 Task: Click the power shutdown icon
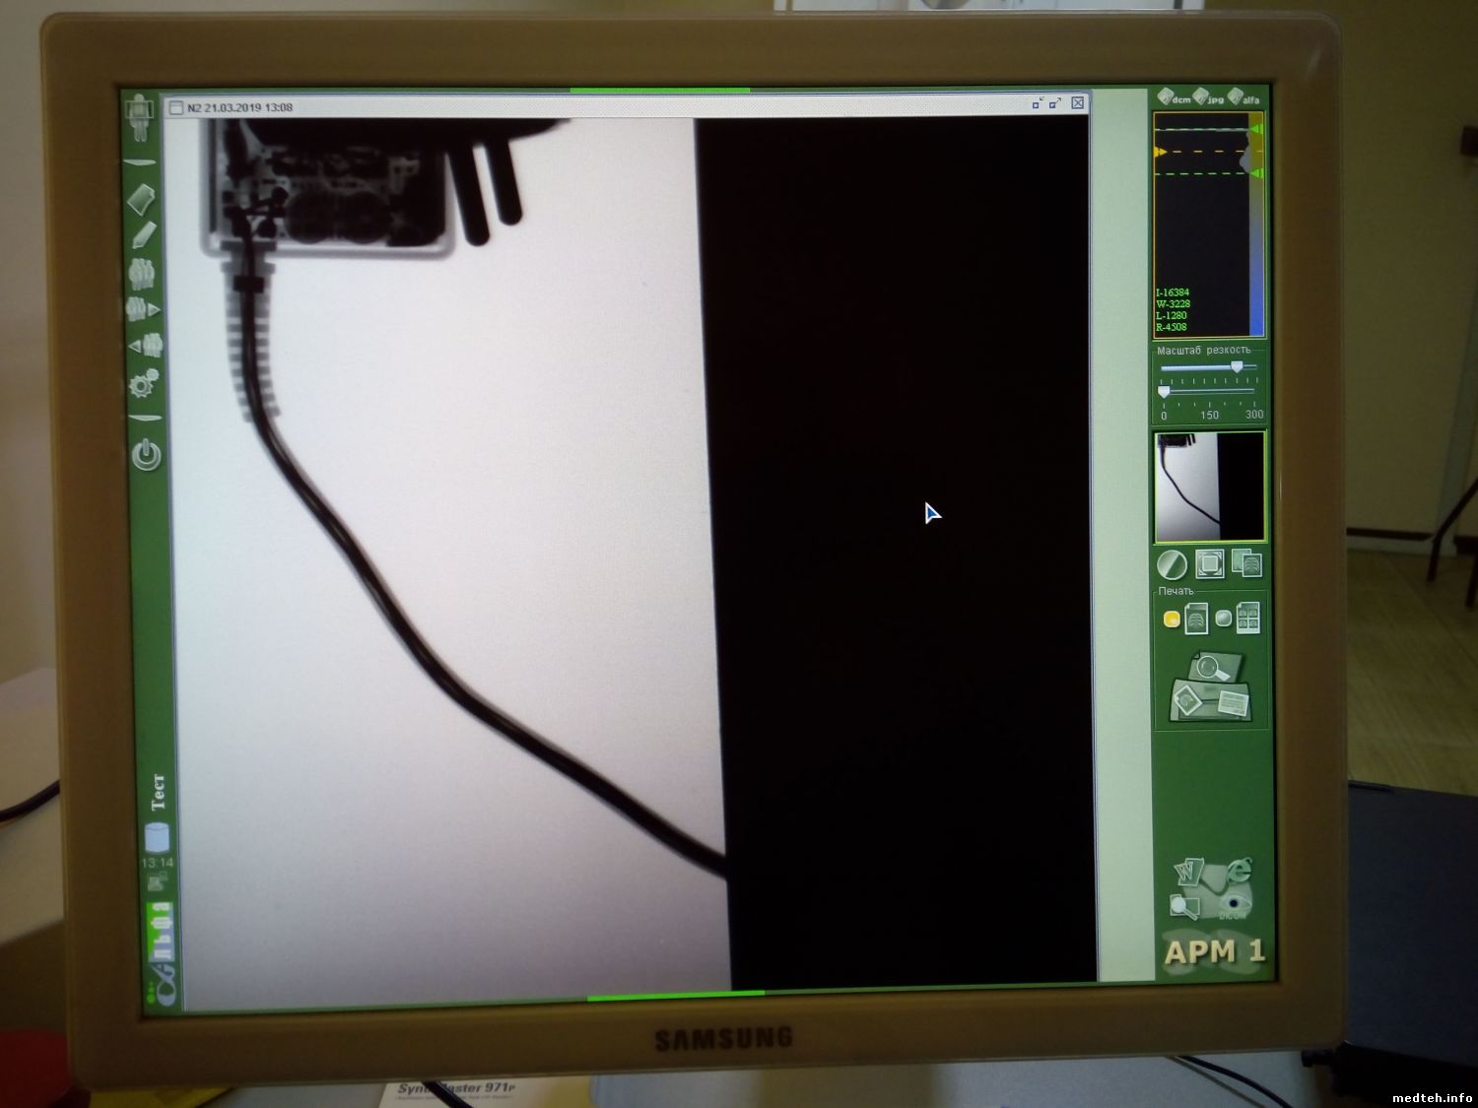(146, 455)
